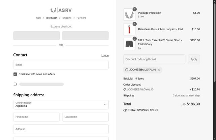Viewport: 216px width, 140px height.
Task: Open the Package Protection product thumbnail
Action: 129,14
